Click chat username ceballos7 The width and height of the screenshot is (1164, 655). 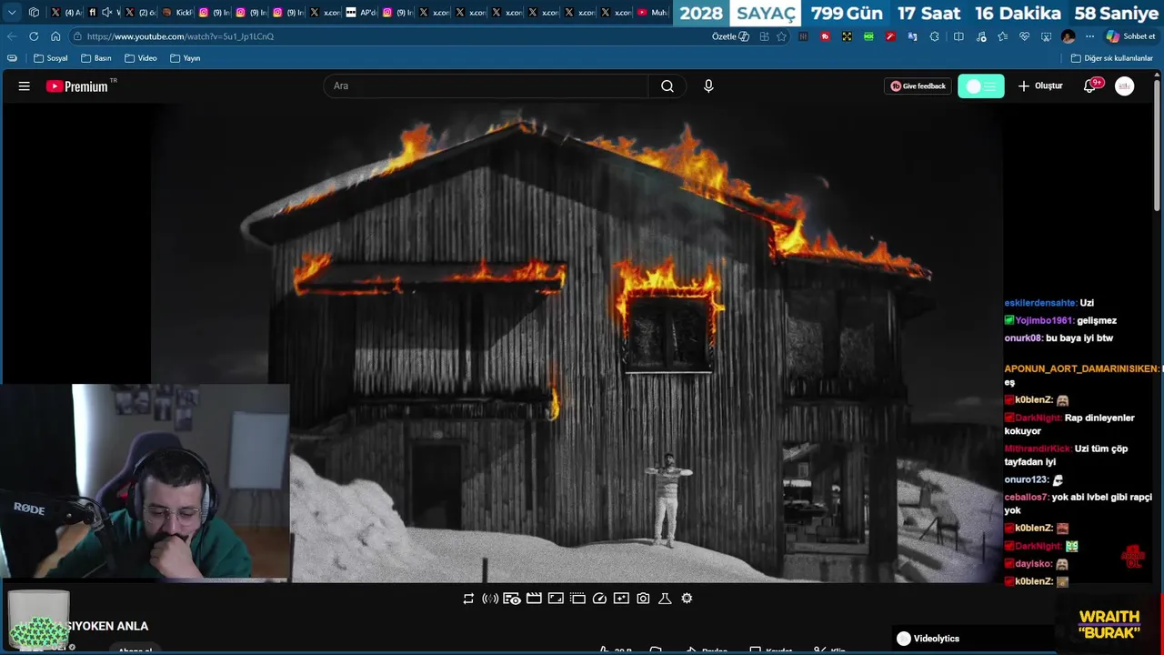click(x=1026, y=498)
